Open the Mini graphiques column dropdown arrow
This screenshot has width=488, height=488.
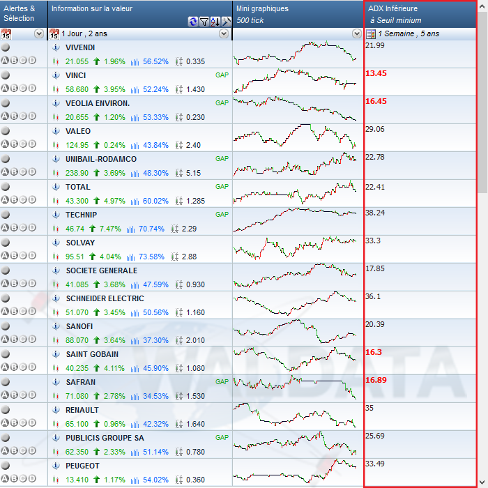pos(357,33)
